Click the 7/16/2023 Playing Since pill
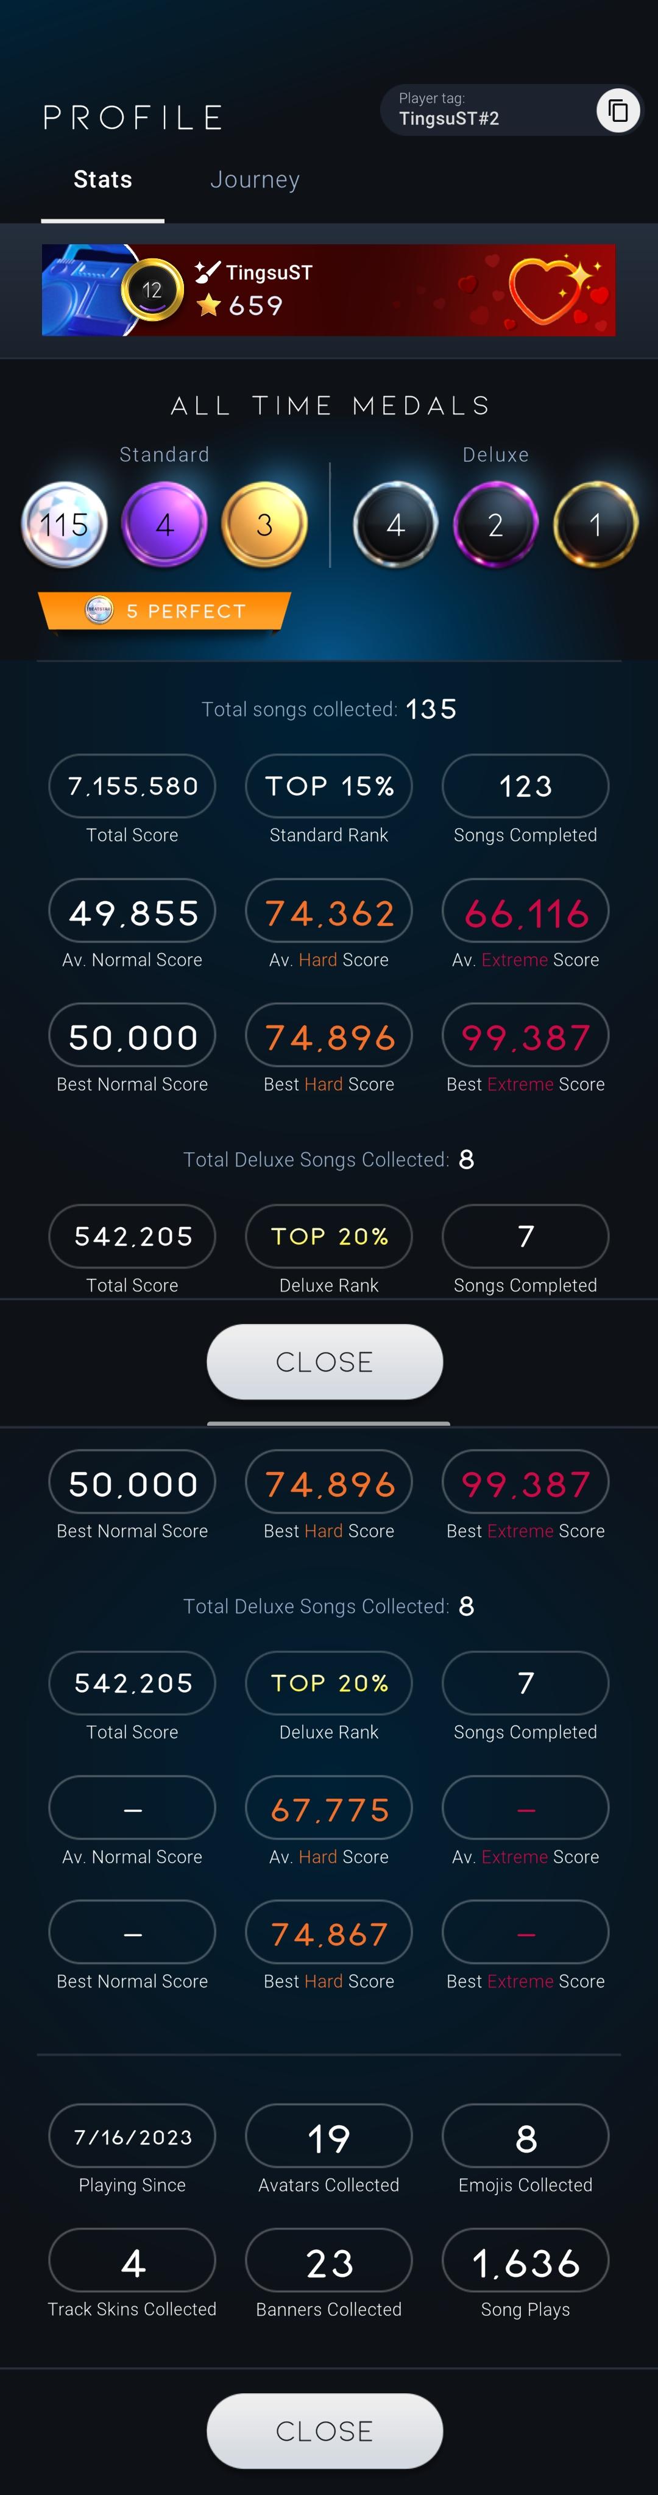This screenshot has width=658, height=2495. pyautogui.click(x=132, y=2139)
